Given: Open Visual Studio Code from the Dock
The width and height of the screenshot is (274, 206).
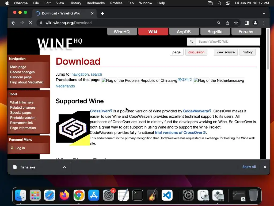Looking at the screenshot, I should (x=167, y=195).
